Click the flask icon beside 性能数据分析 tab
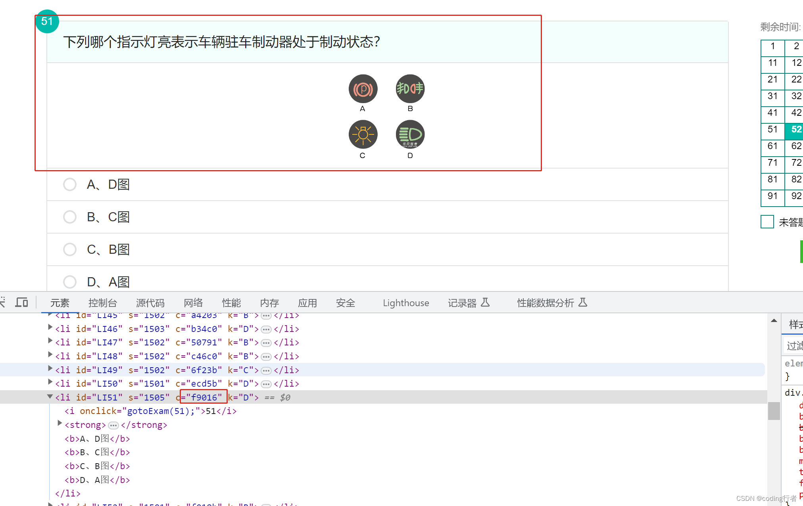The width and height of the screenshot is (803, 506). [582, 302]
